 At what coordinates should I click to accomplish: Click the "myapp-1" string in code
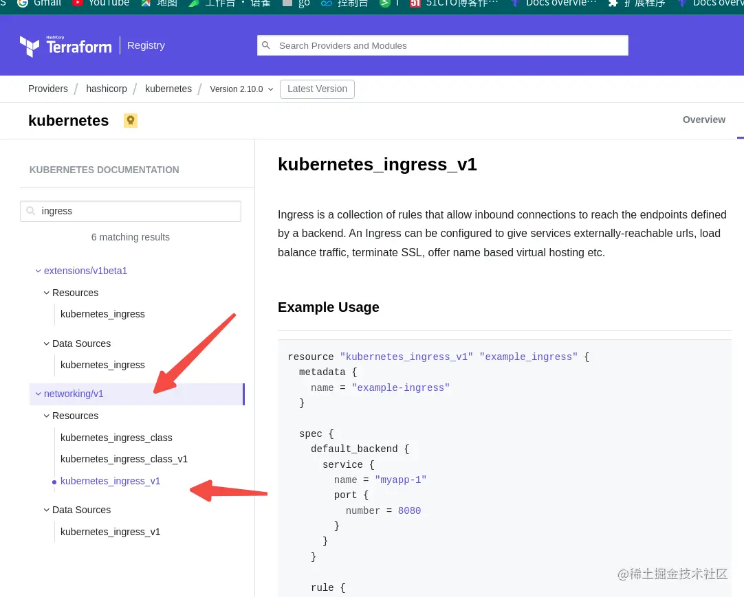[x=400, y=480]
